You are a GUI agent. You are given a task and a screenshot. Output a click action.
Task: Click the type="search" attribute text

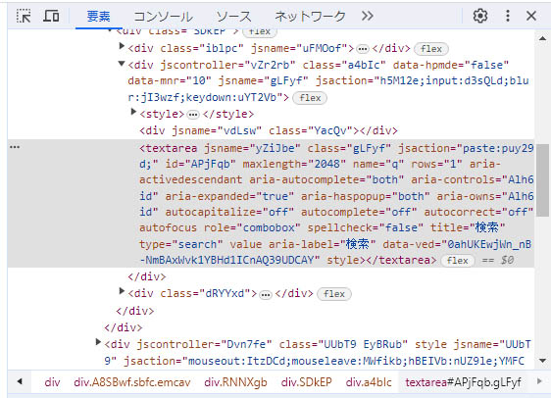click(x=181, y=244)
